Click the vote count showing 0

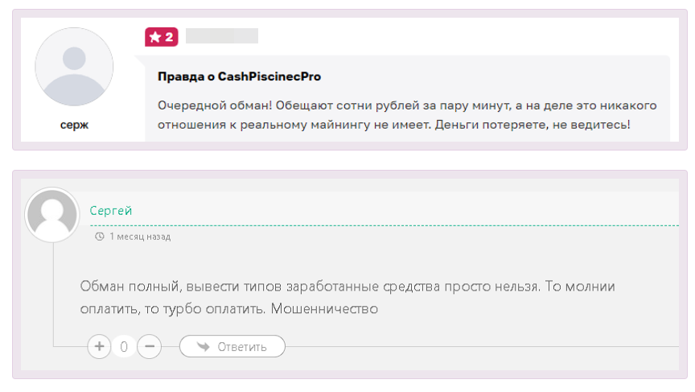pyautogui.click(x=124, y=347)
